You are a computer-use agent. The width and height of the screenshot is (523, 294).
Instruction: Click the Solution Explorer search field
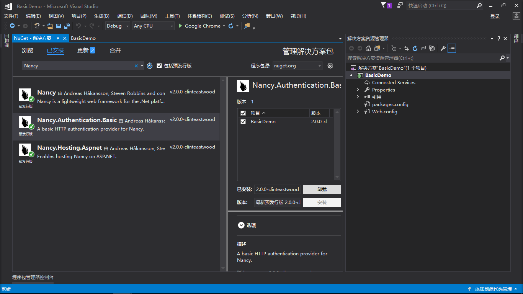point(423,58)
